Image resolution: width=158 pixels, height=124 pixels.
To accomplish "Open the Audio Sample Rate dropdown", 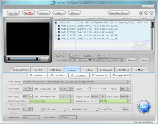I will 72,89.
